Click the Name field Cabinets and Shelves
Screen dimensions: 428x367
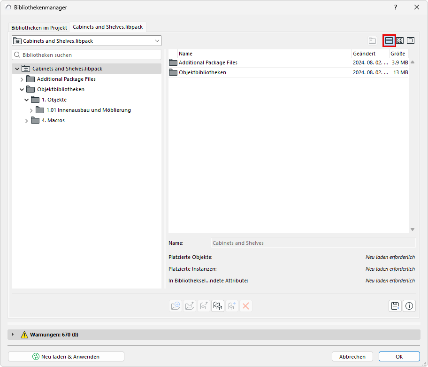tap(313, 243)
